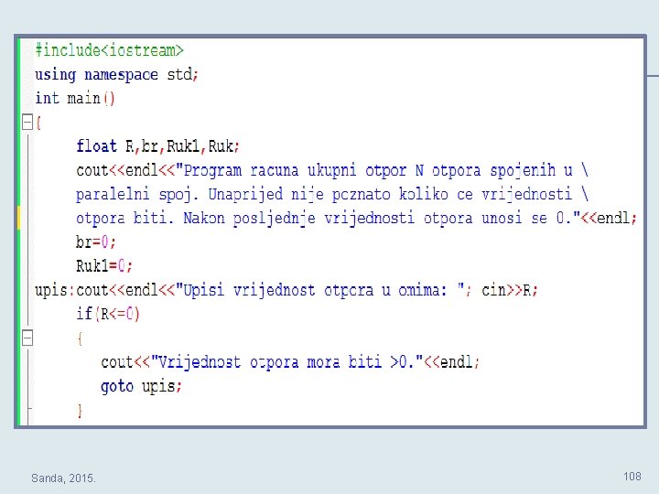Image resolution: width=659 pixels, height=494 pixels.
Task: Click the 'br=0;' assignment line
Action: (96, 242)
